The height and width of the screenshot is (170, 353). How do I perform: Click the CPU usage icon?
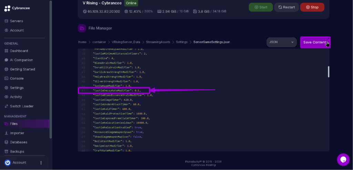(126, 11)
